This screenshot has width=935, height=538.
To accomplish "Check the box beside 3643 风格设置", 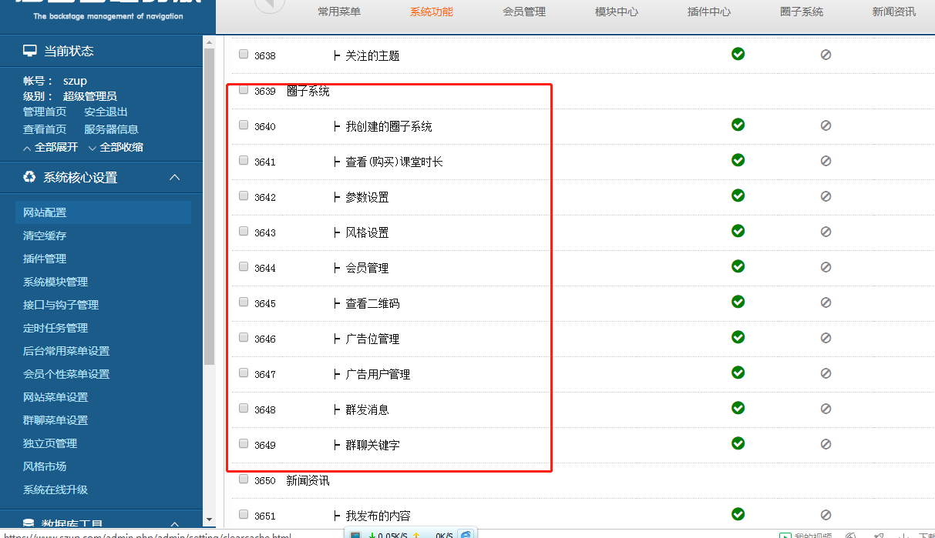I will coord(244,232).
